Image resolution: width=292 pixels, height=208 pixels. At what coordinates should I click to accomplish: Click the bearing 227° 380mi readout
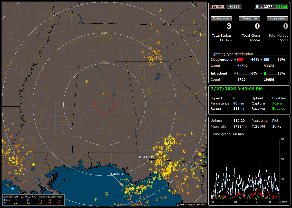[x=271, y=6]
